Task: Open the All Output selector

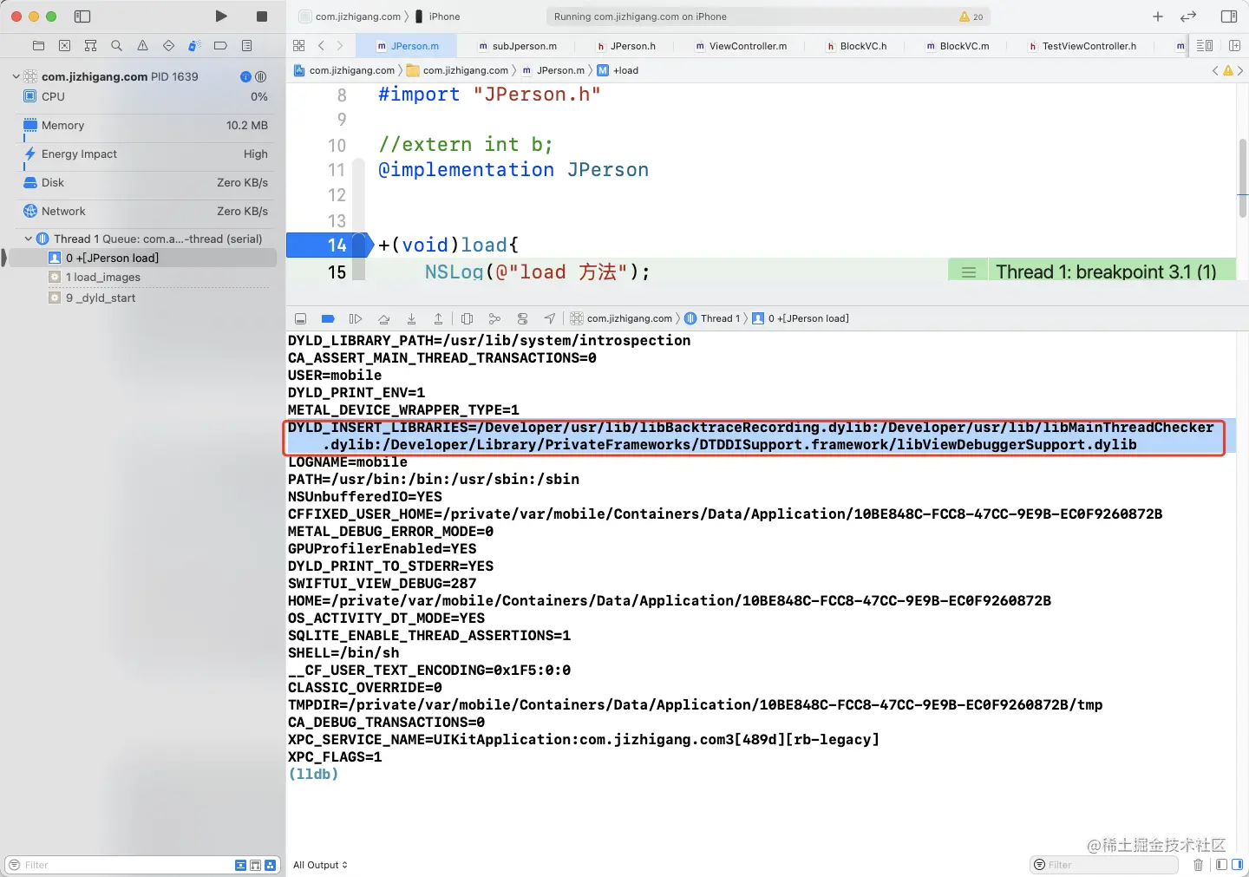Action: 320,865
